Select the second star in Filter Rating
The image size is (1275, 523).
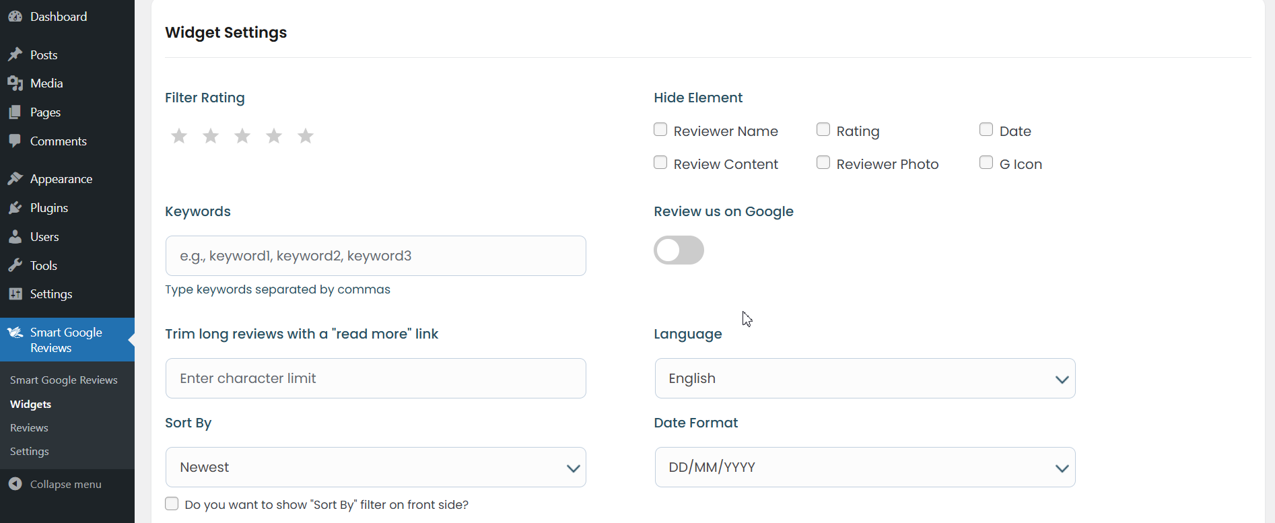(x=211, y=136)
